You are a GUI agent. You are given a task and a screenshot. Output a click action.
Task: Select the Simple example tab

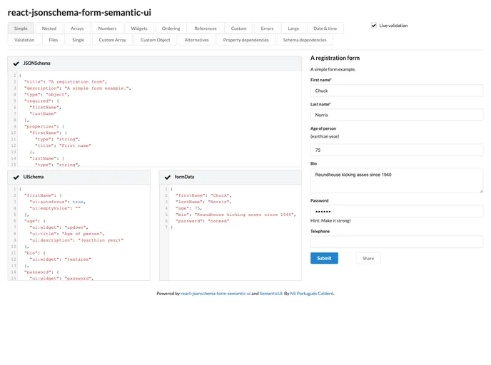pyautogui.click(x=21, y=29)
